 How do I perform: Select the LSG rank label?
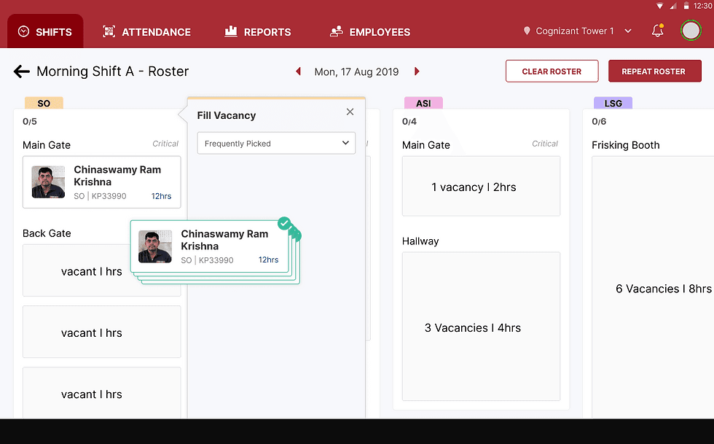click(x=613, y=103)
